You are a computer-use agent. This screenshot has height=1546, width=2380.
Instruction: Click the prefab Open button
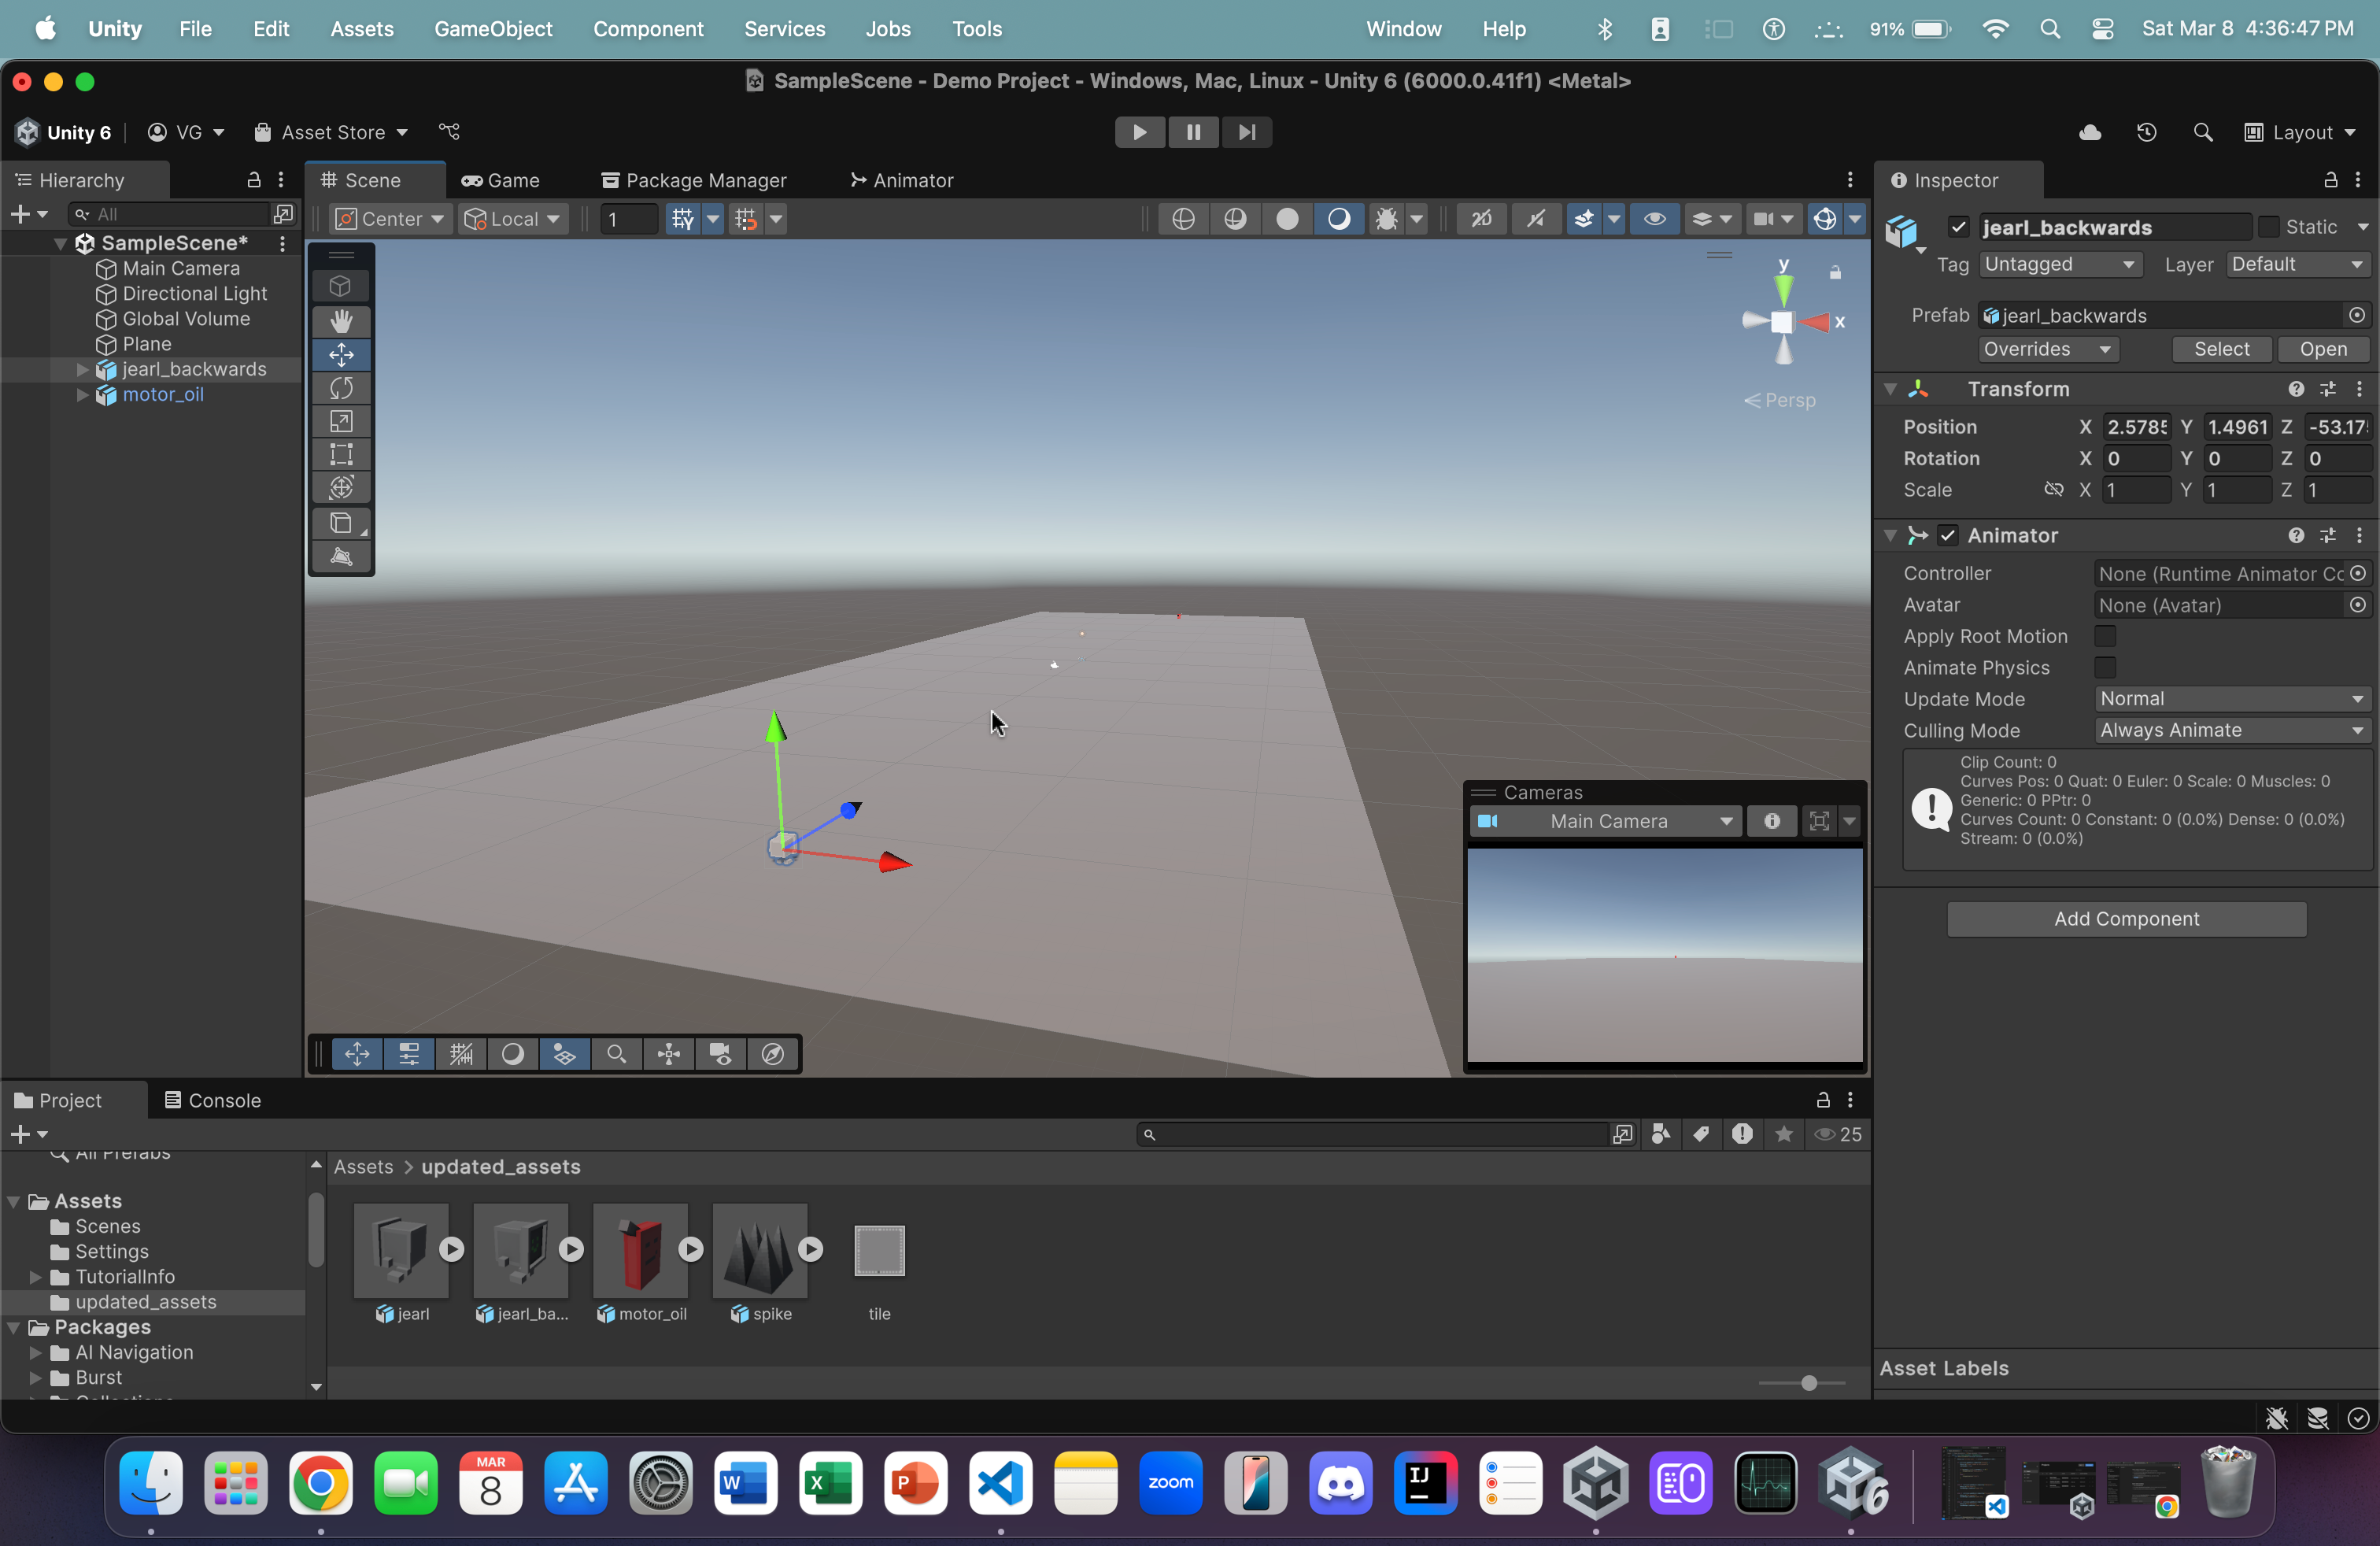click(2323, 349)
